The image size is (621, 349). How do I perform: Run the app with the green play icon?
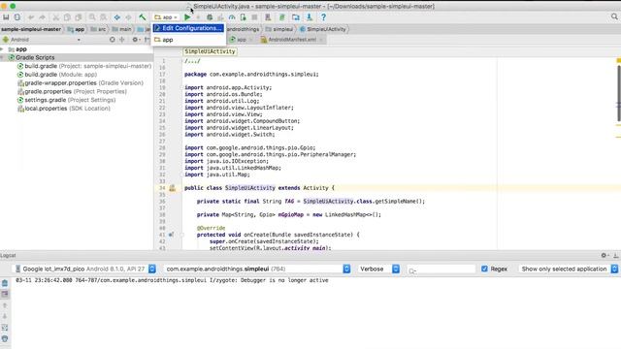[x=187, y=17]
